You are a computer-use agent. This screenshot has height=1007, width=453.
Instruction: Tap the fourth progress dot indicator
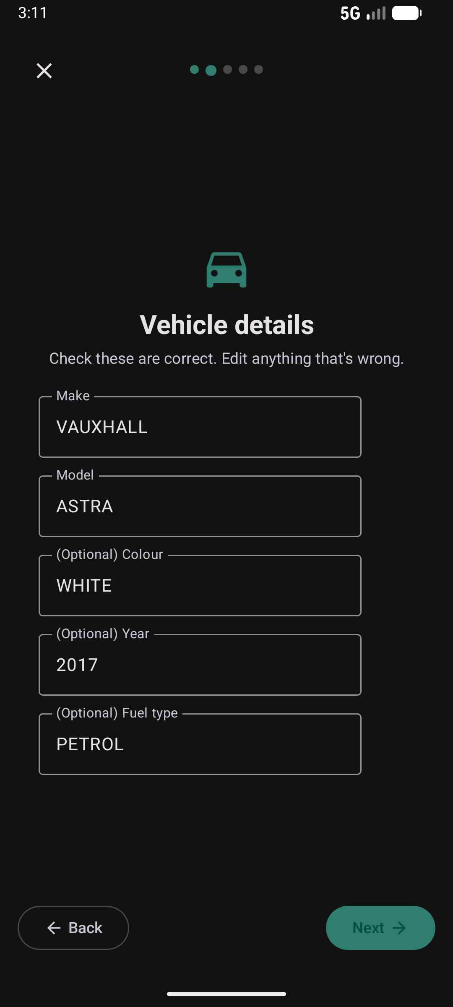tap(243, 70)
